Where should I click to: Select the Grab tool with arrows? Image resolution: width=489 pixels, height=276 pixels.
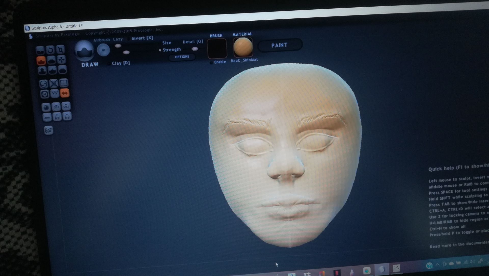[x=61, y=60]
